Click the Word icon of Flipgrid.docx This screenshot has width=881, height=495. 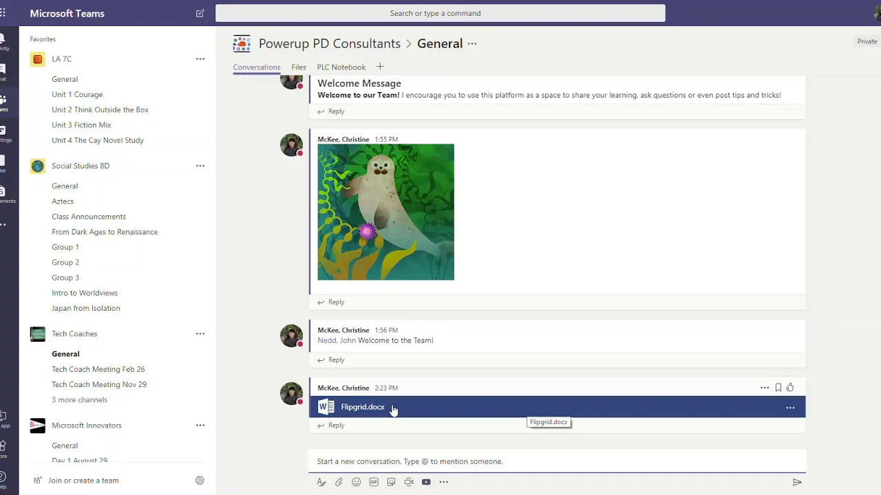coord(326,407)
